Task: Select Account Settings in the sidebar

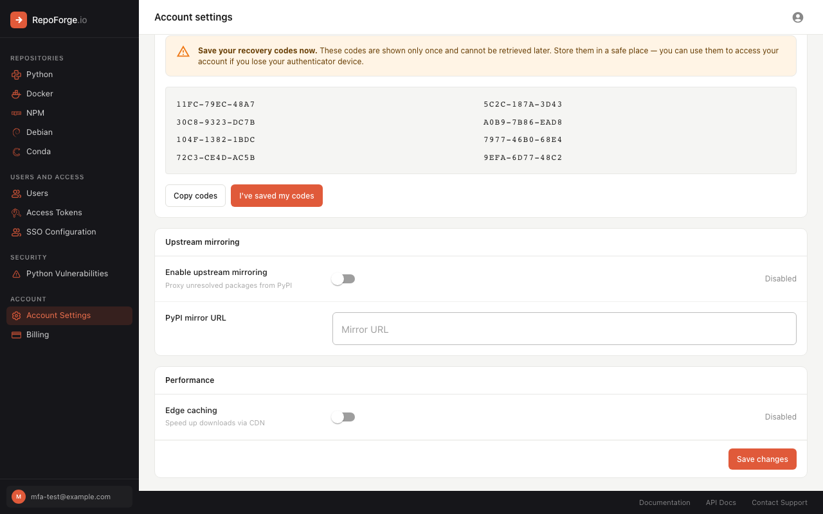Action: pyautogui.click(x=58, y=315)
